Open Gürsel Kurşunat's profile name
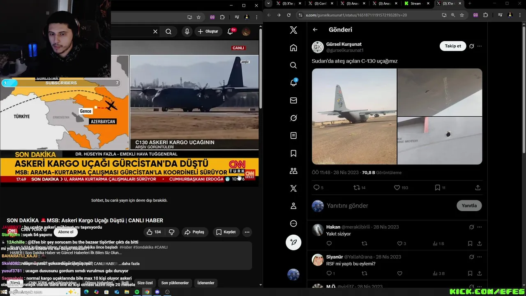526x296 pixels. pos(344,44)
